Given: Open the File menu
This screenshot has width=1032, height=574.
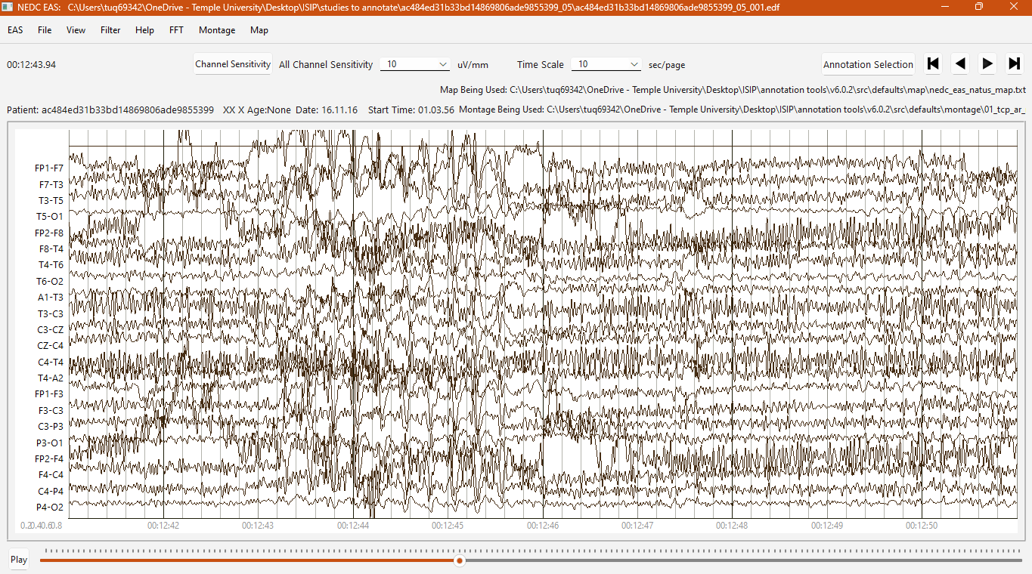Looking at the screenshot, I should [x=45, y=30].
